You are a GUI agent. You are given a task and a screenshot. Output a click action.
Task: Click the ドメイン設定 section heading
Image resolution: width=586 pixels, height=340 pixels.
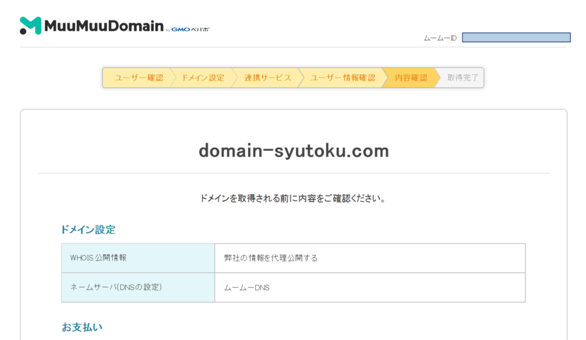88,230
